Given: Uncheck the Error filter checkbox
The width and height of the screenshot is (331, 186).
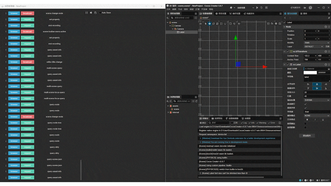Looking at the screenshot, I should 269,123.
